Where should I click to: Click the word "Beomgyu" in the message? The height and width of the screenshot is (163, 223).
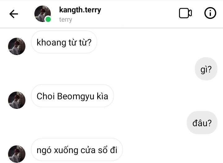coord(76,97)
